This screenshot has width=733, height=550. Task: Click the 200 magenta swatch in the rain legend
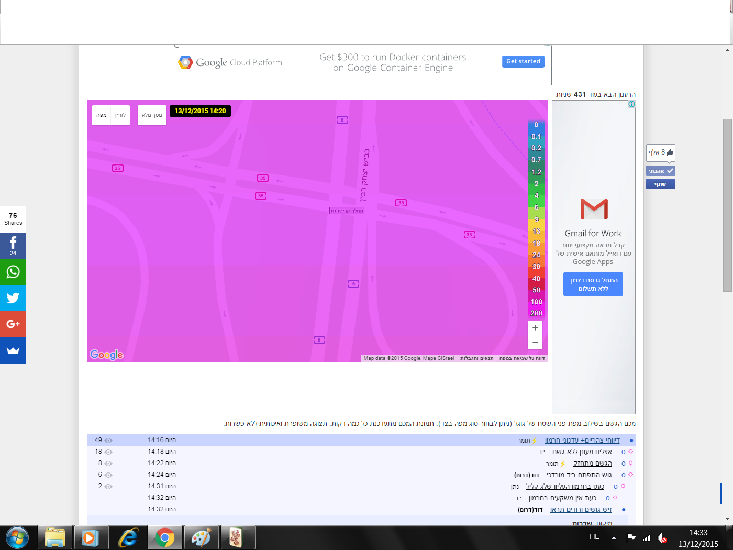(536, 313)
